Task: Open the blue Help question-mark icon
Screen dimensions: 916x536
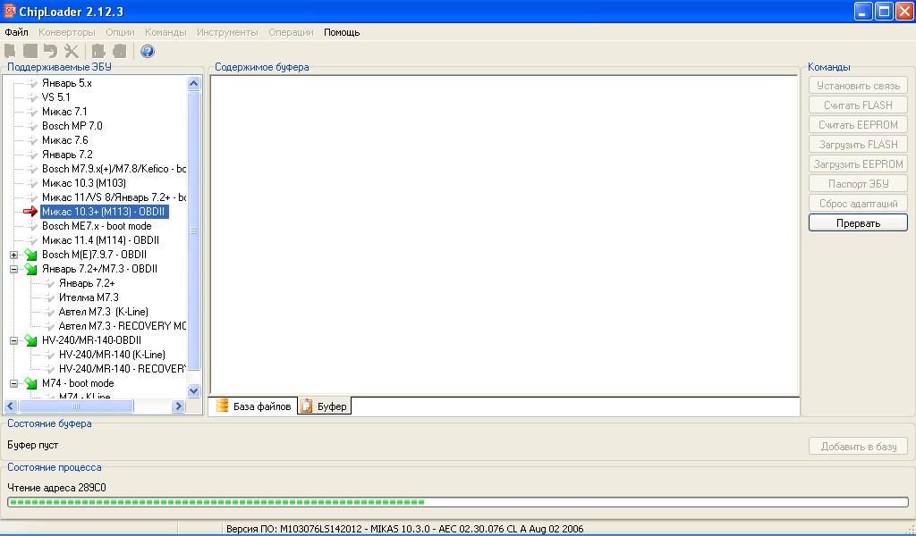Action: coord(148,51)
